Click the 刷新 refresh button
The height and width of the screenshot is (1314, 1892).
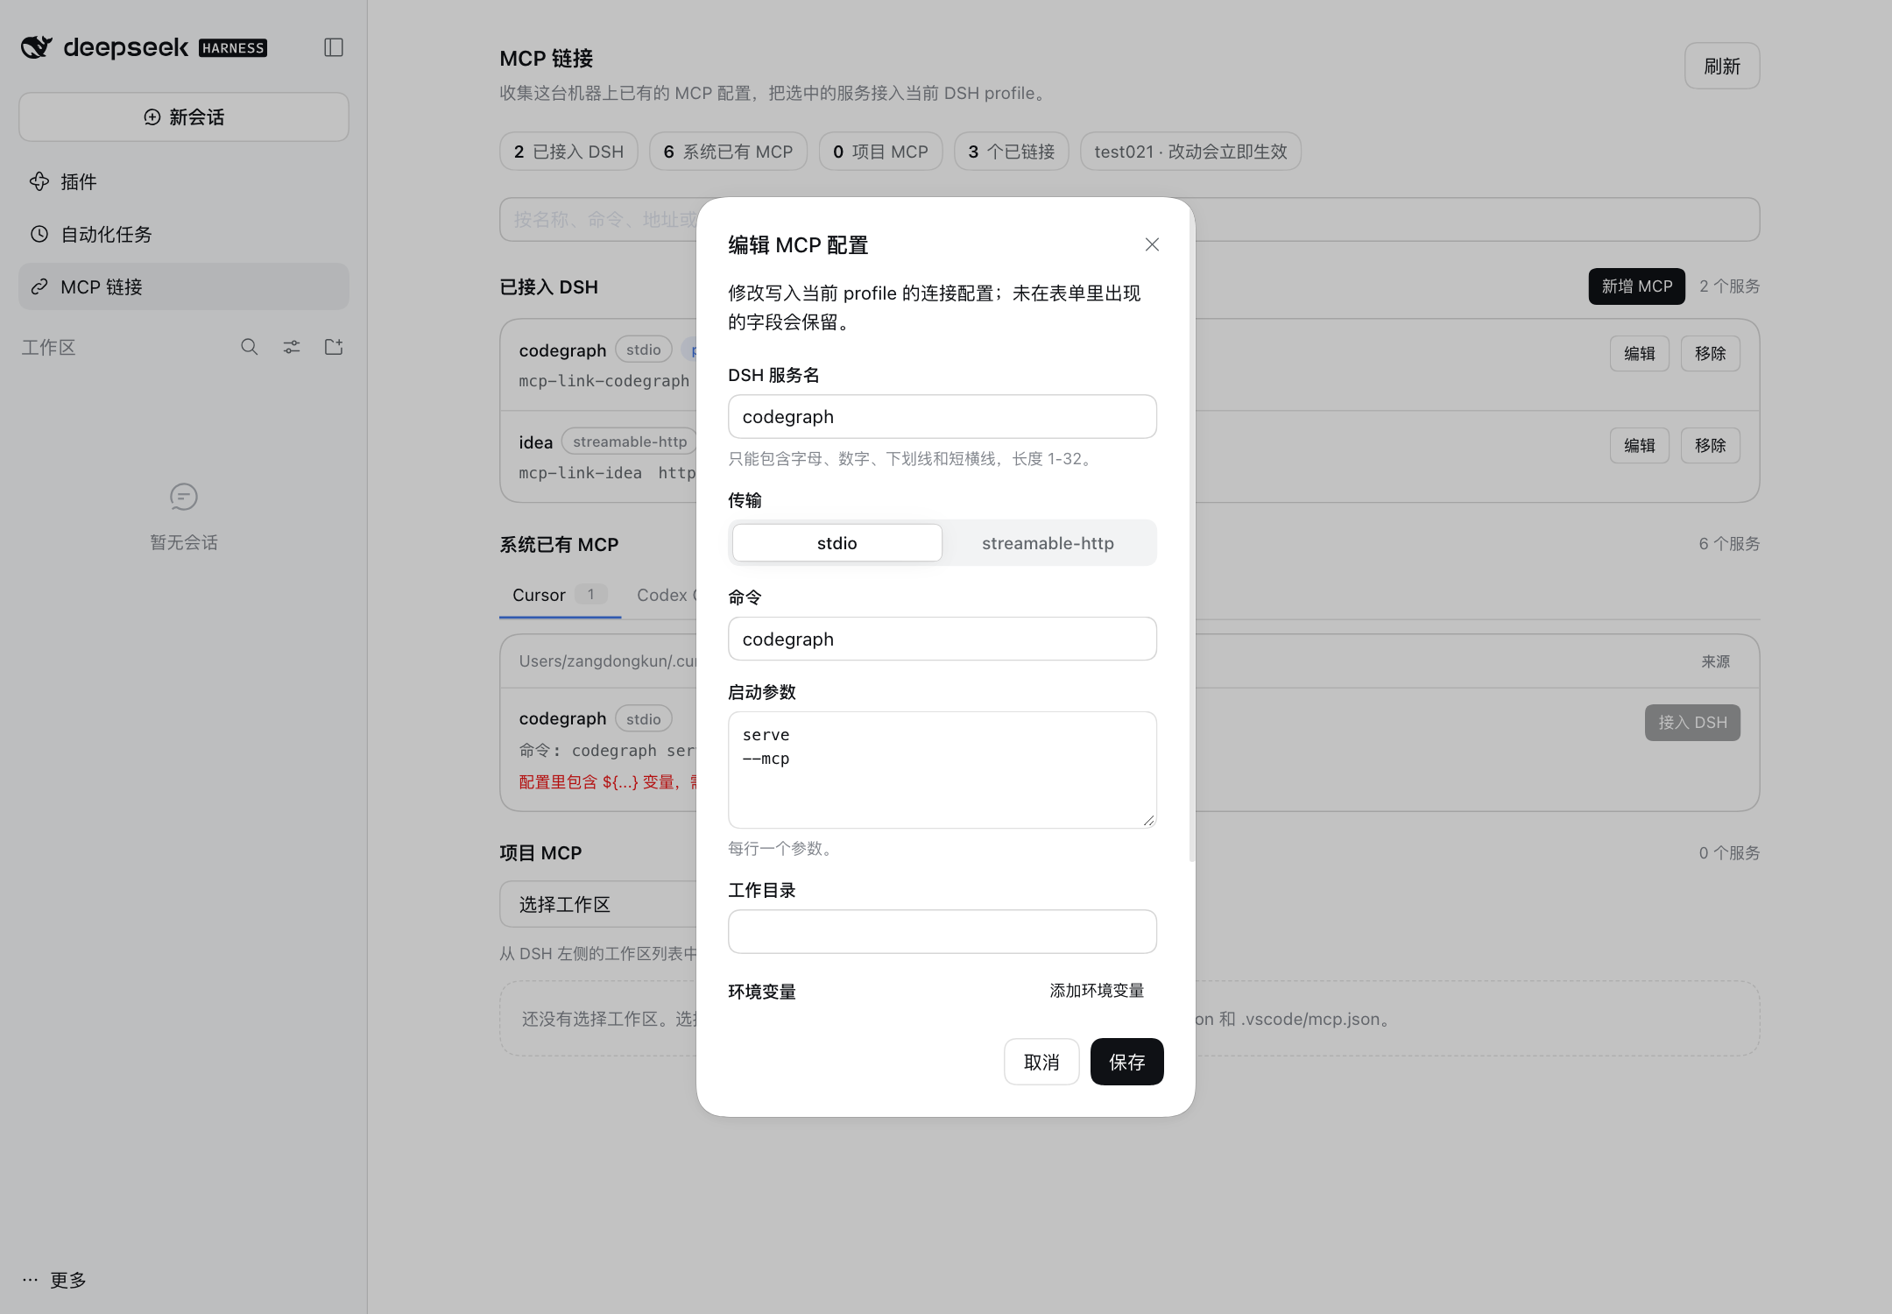point(1722,66)
